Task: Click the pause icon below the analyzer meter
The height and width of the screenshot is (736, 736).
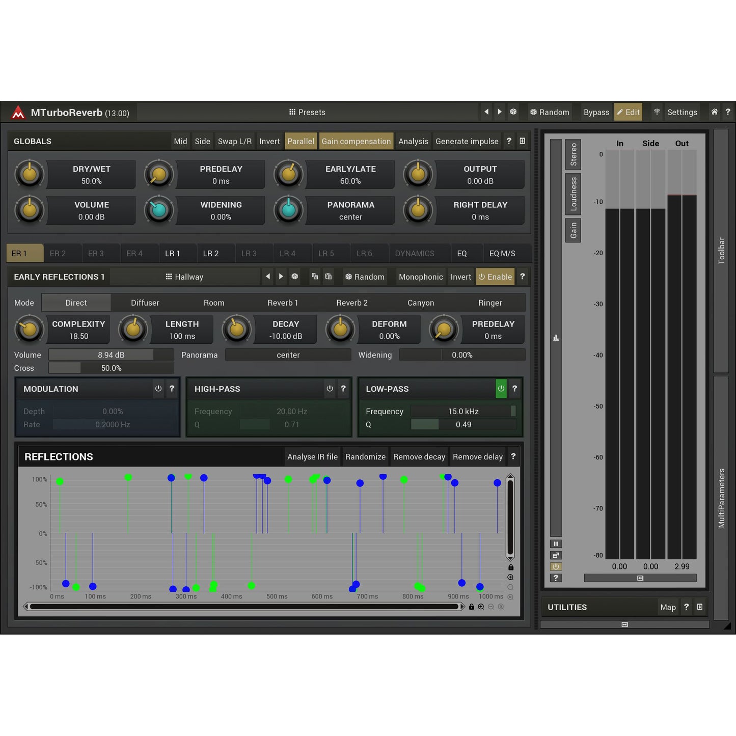Action: 556,543
